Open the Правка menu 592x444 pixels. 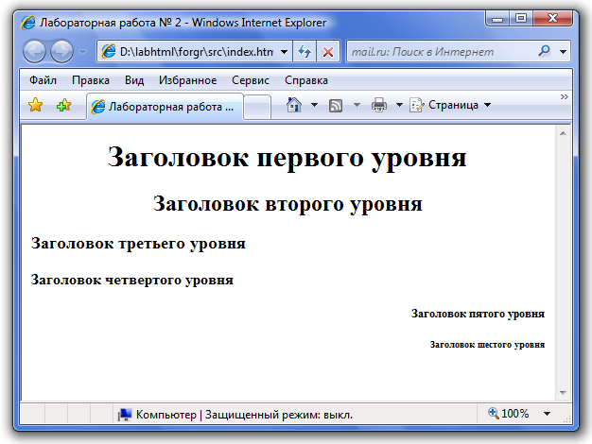91,80
